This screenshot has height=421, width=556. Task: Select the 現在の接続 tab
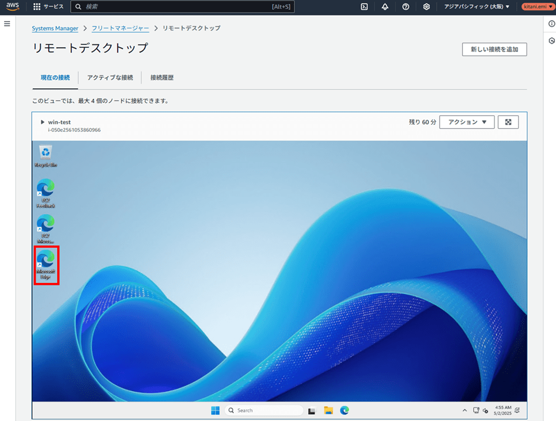coord(56,78)
